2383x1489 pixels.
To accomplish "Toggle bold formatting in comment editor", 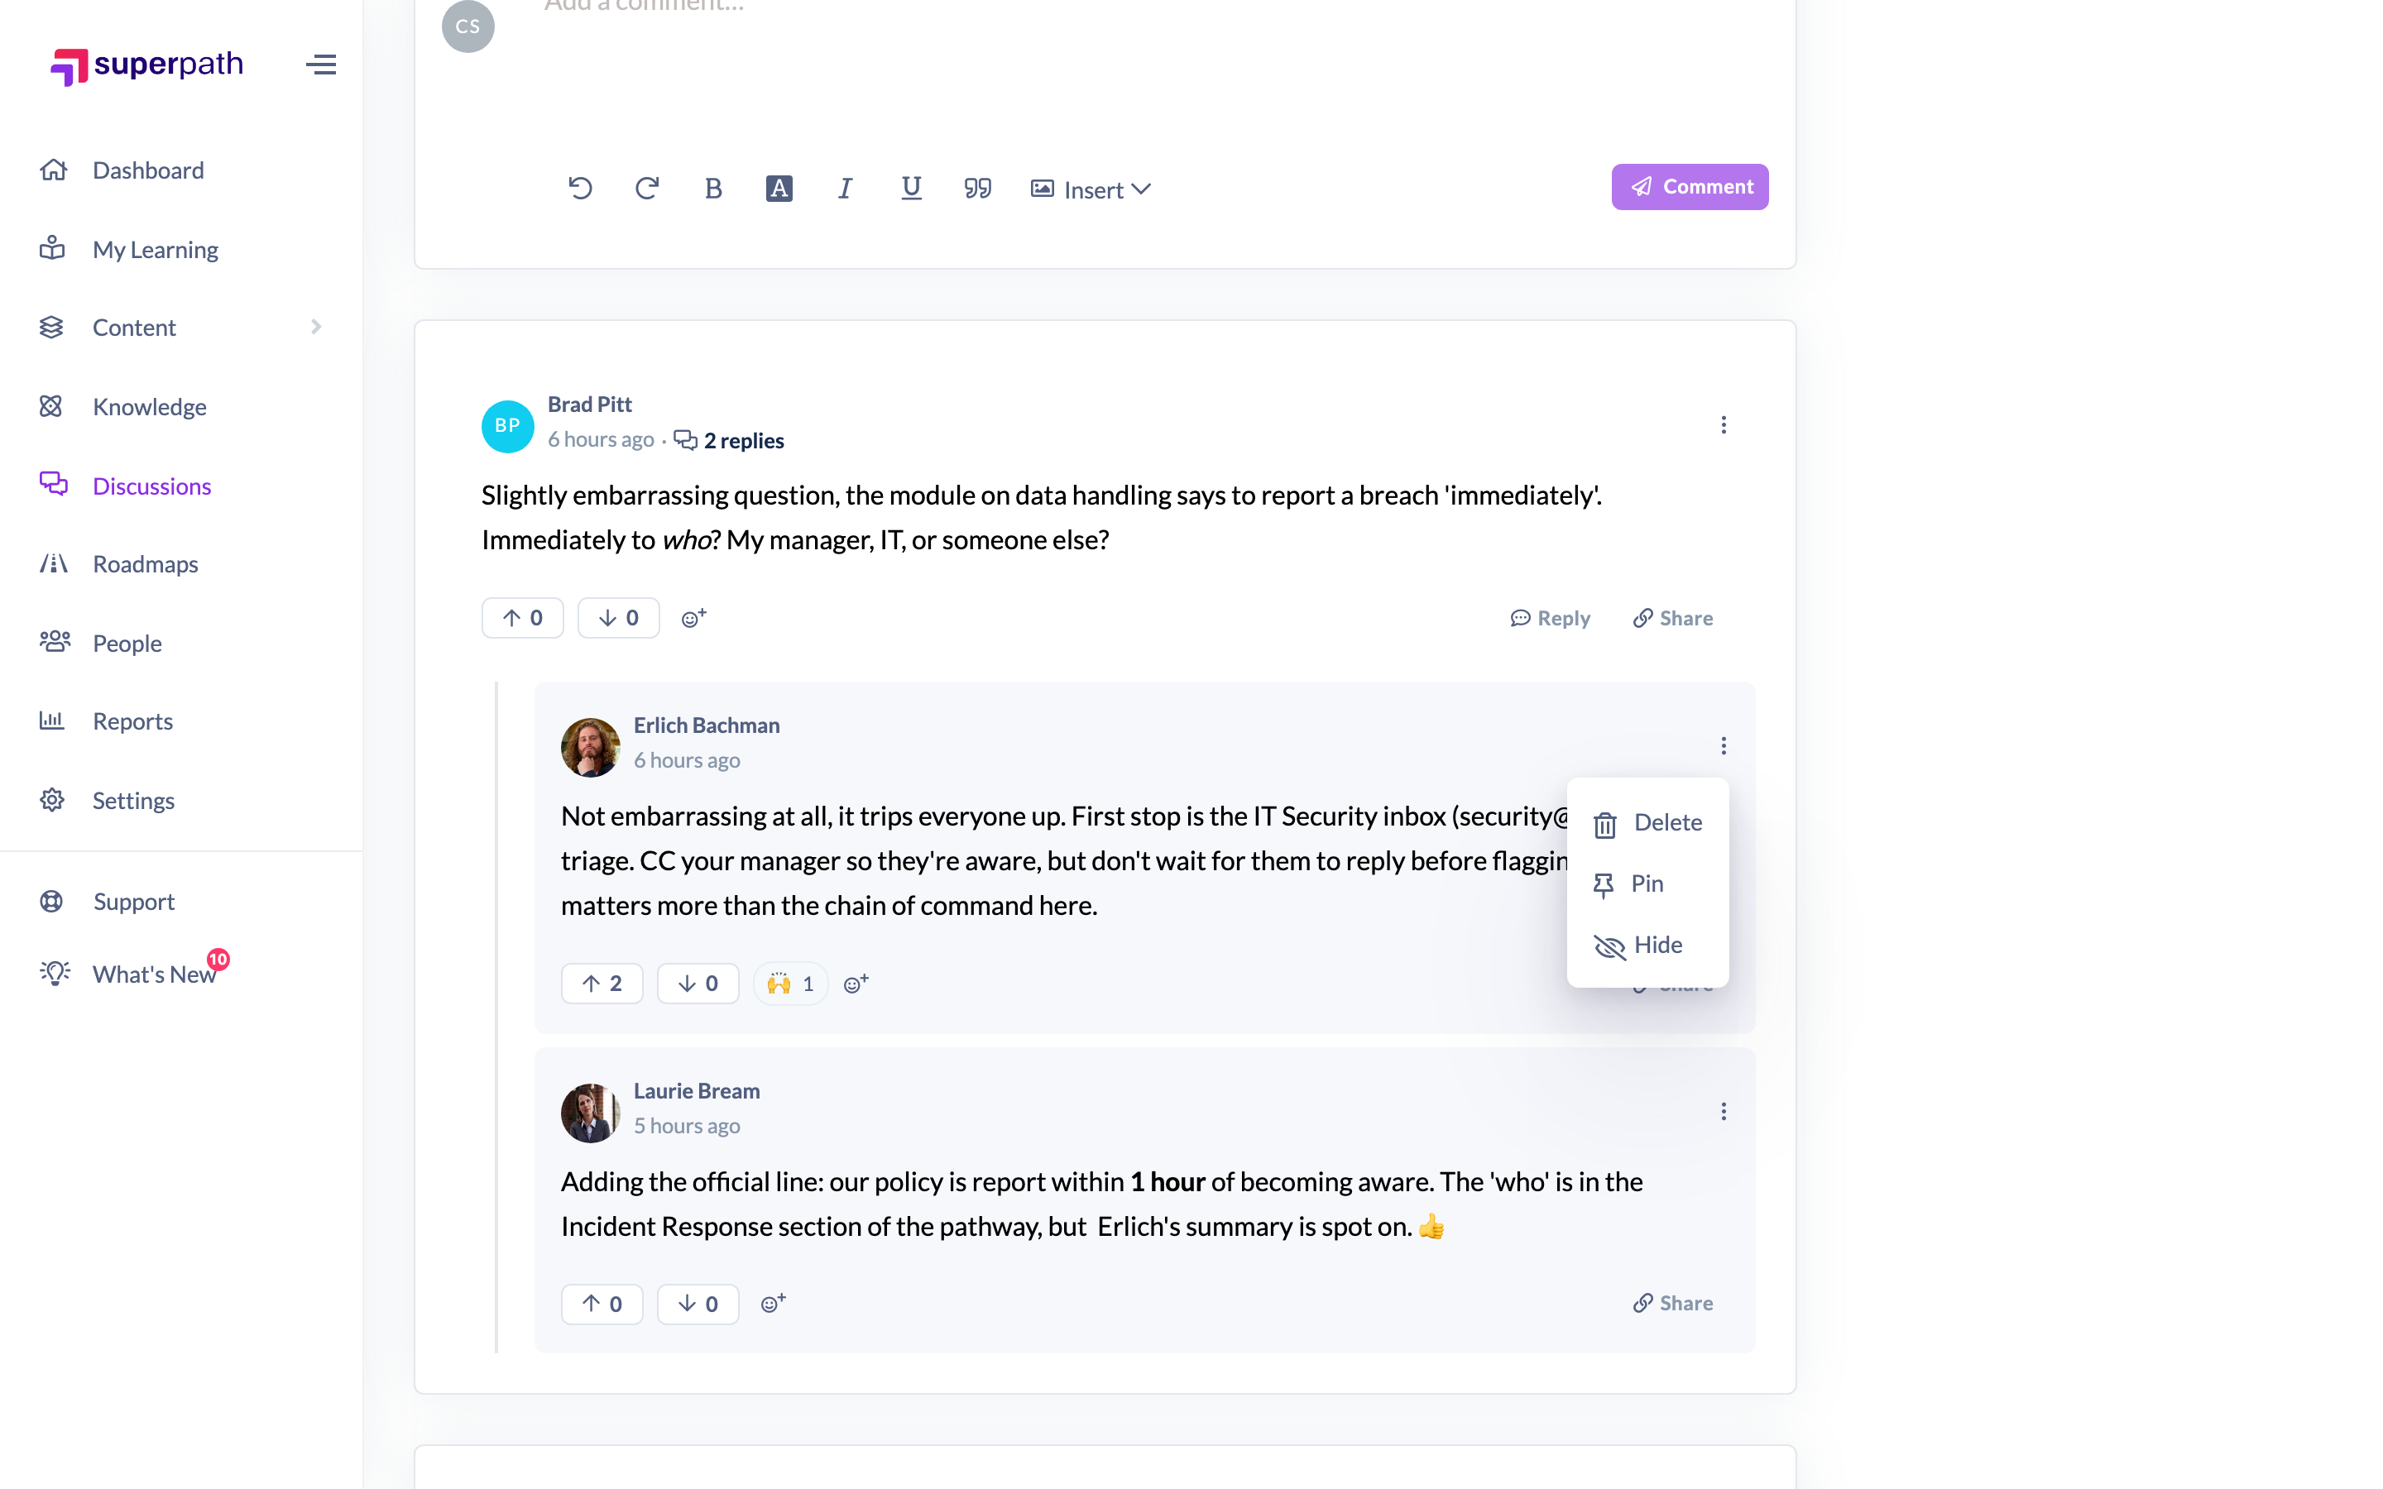I will 713,188.
